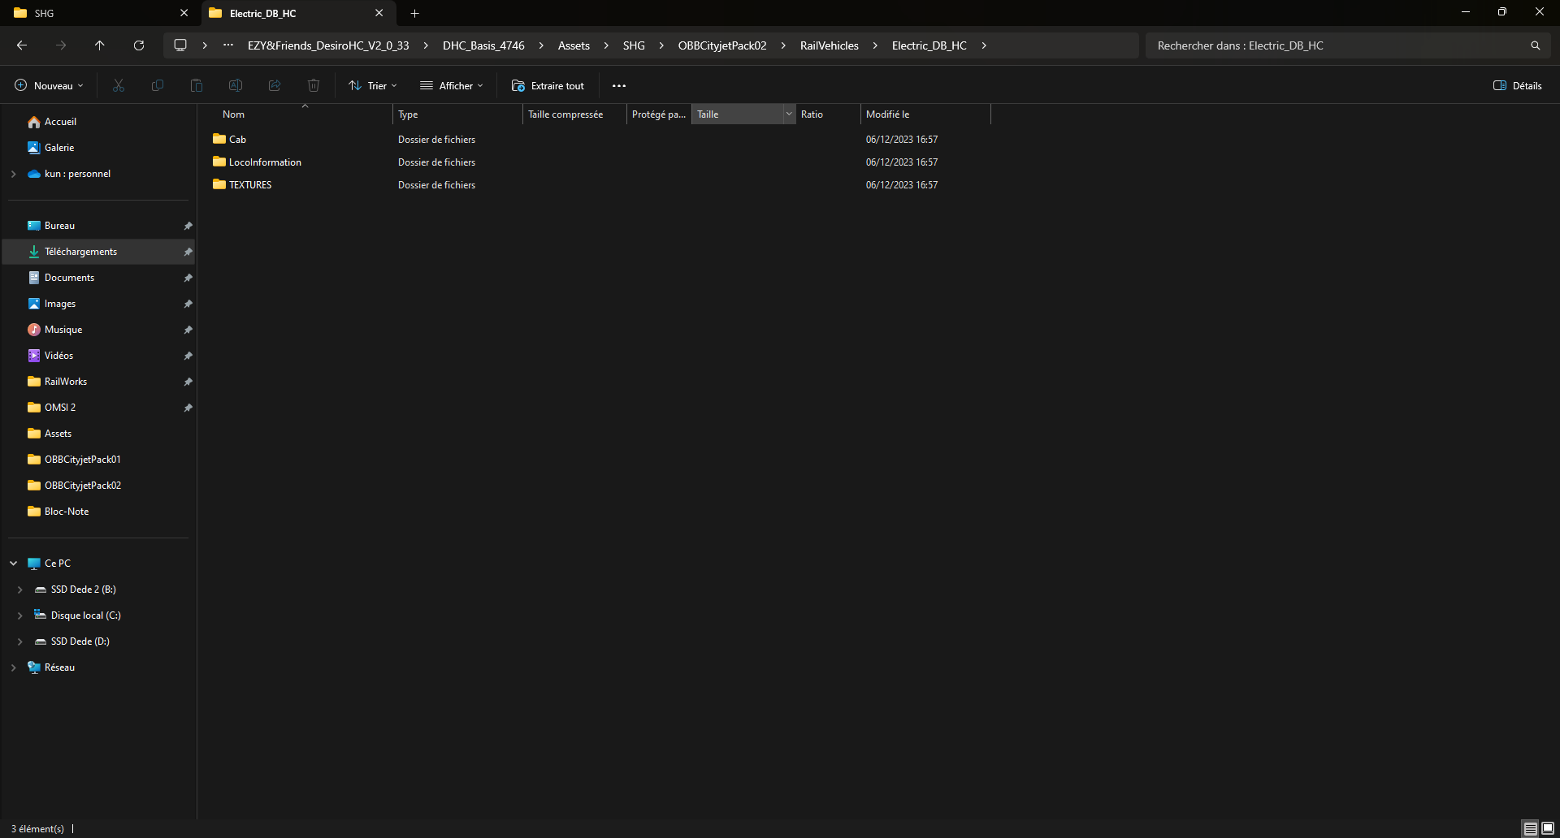1560x838 pixels.
Task: Toggle the Détails pane button
Action: coord(1517,85)
